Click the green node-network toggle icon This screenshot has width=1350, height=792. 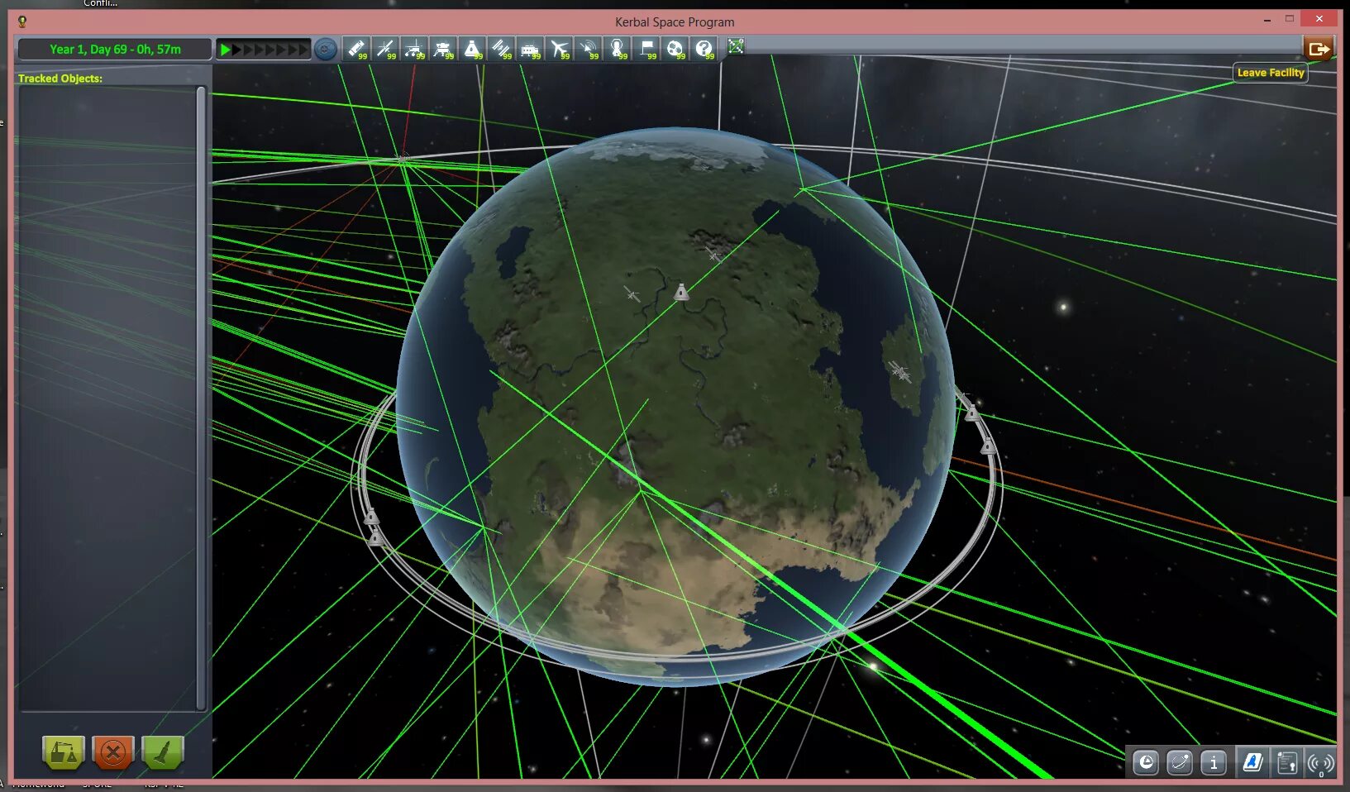pos(736,47)
